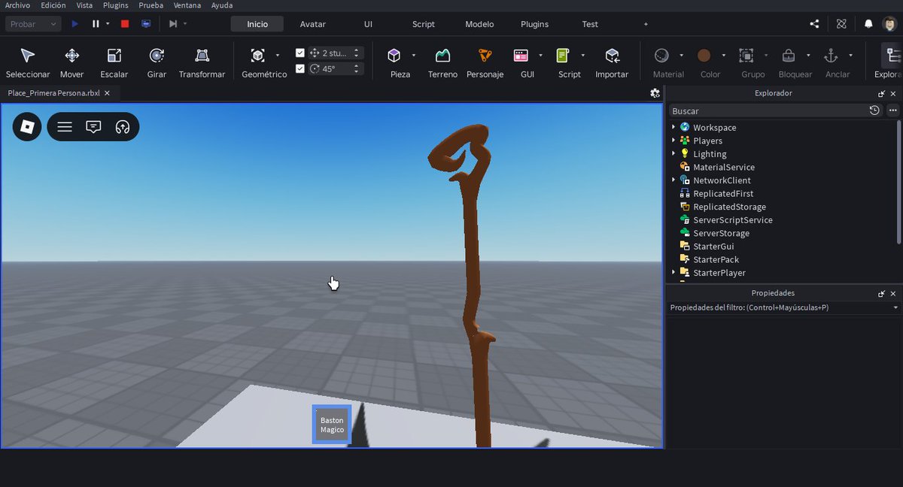
Task: Toggle the move snap studs checkbox
Action: click(x=300, y=53)
